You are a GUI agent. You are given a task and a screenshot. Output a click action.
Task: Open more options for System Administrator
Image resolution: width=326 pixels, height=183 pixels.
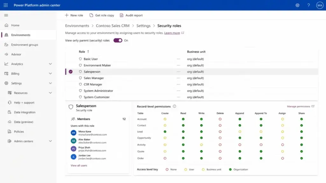tap(178, 91)
